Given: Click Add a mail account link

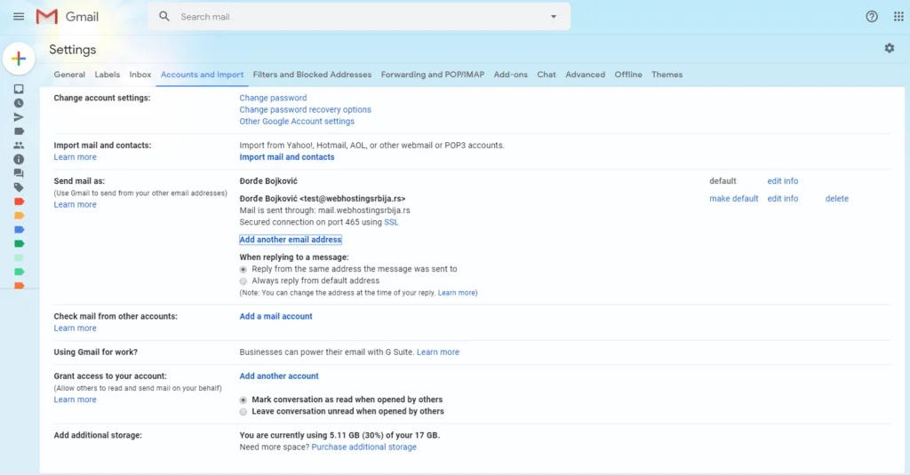Looking at the screenshot, I should [275, 316].
